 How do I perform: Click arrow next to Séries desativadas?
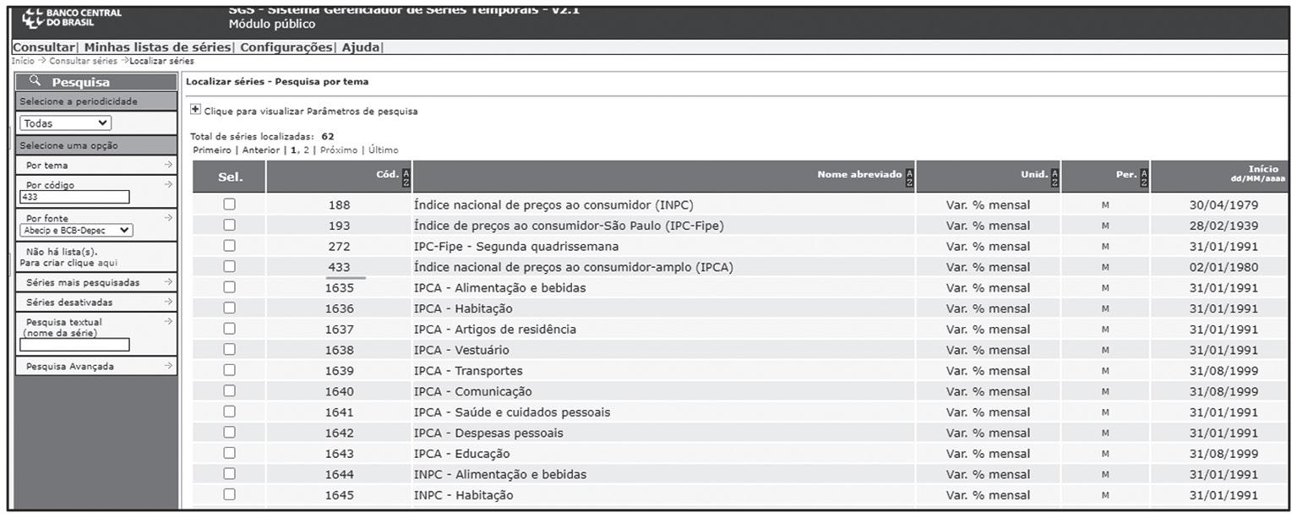click(168, 302)
